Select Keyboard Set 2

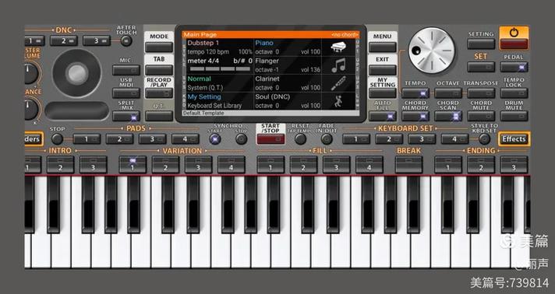pyautogui.click(x=389, y=139)
